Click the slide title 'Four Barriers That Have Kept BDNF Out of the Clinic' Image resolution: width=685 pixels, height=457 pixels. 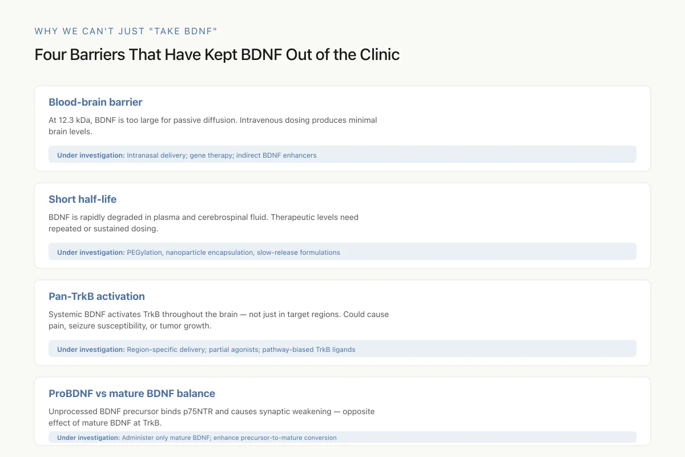point(217,54)
